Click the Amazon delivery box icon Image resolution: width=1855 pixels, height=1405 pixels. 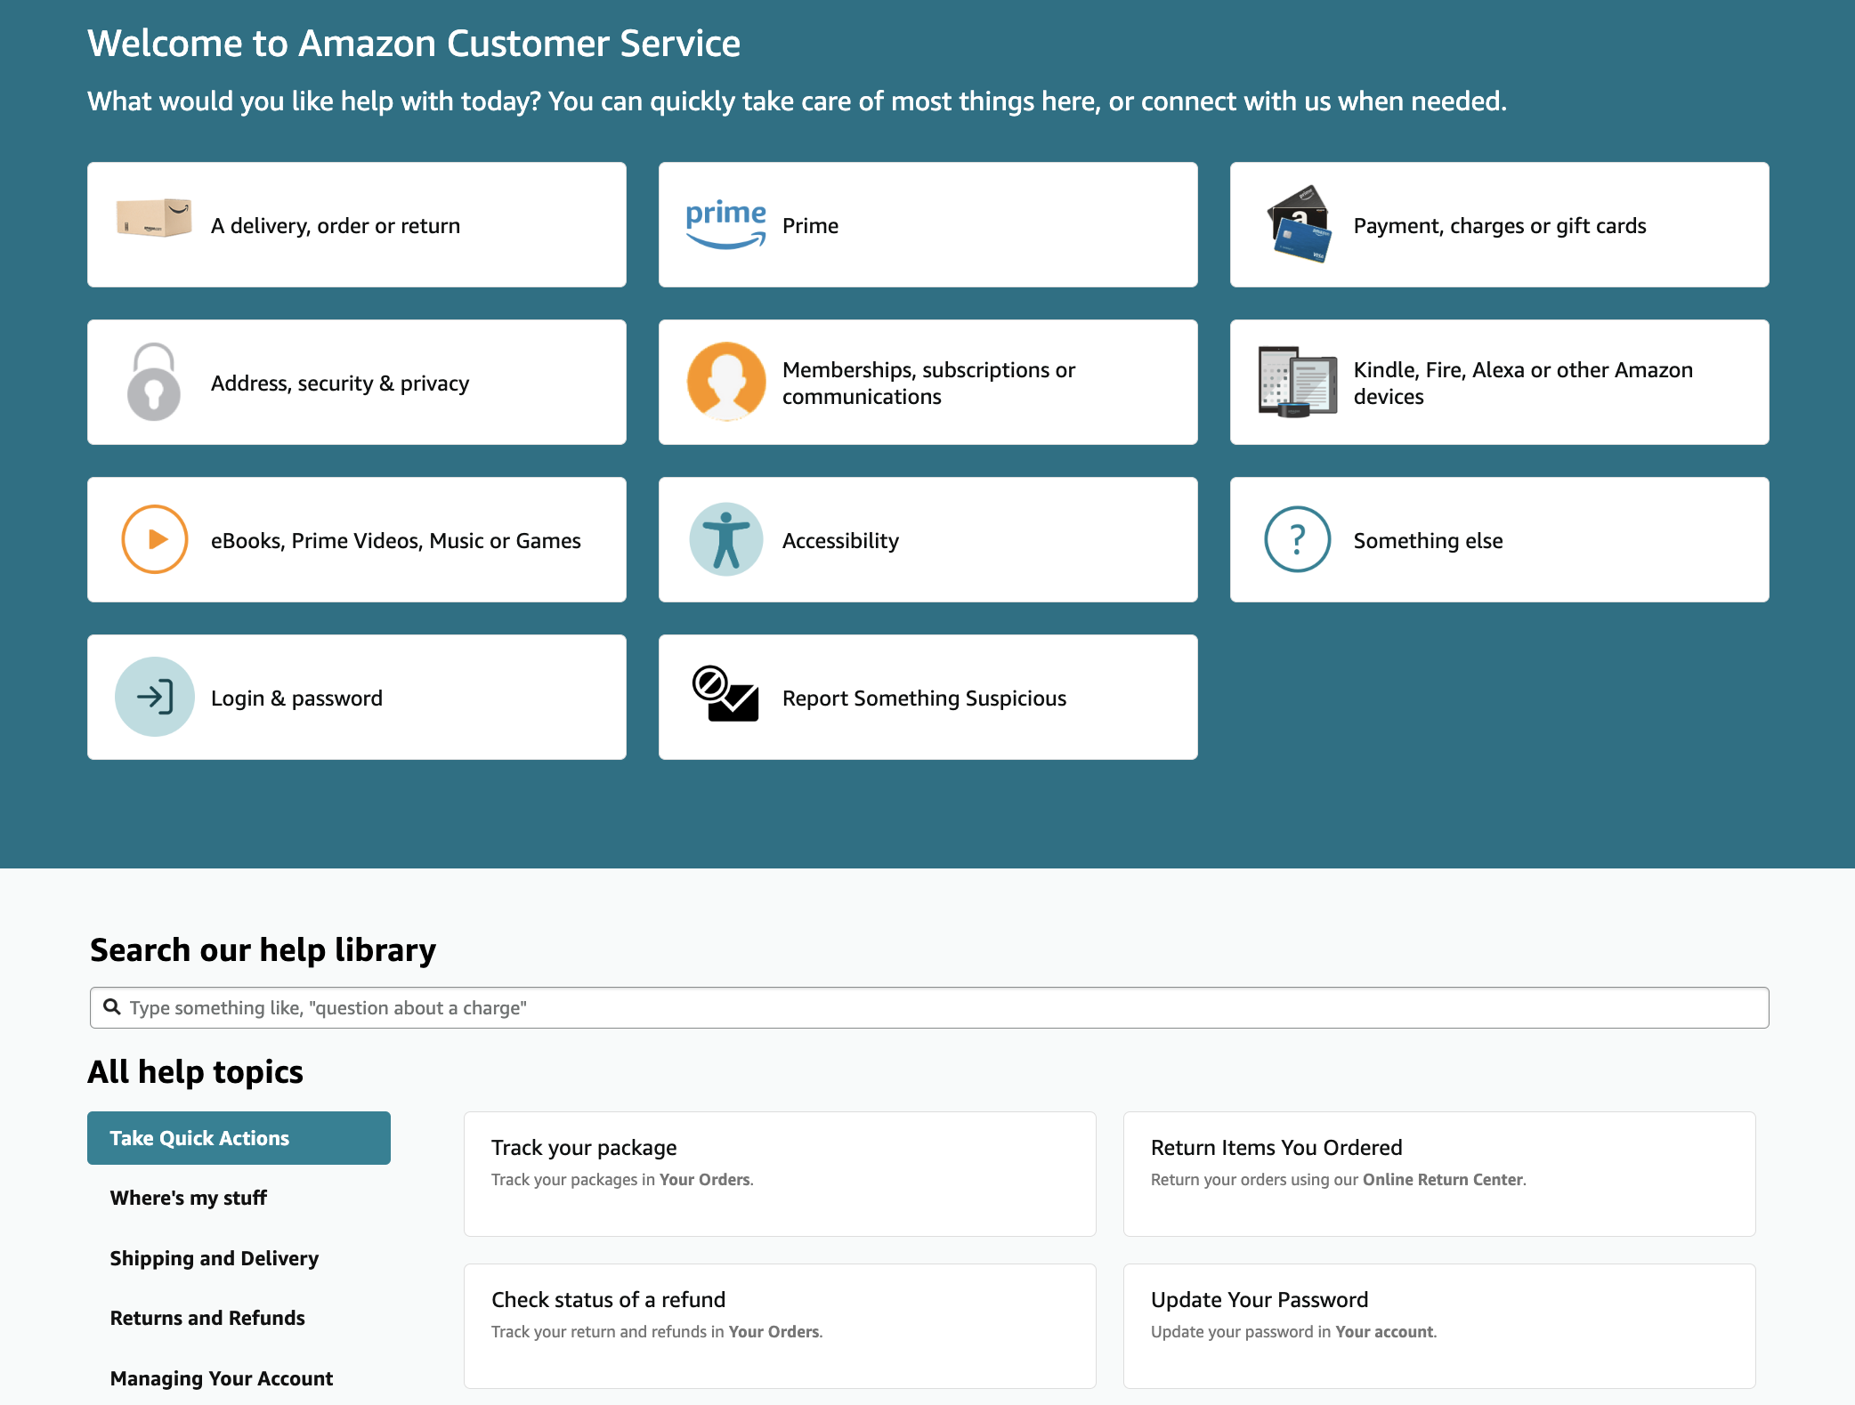click(154, 218)
